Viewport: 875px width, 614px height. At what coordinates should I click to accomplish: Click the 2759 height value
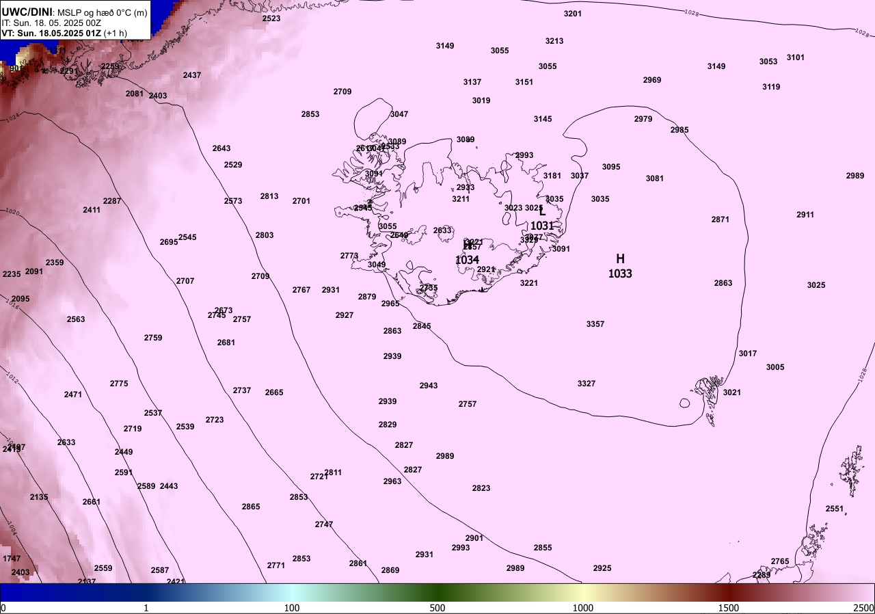153,338
